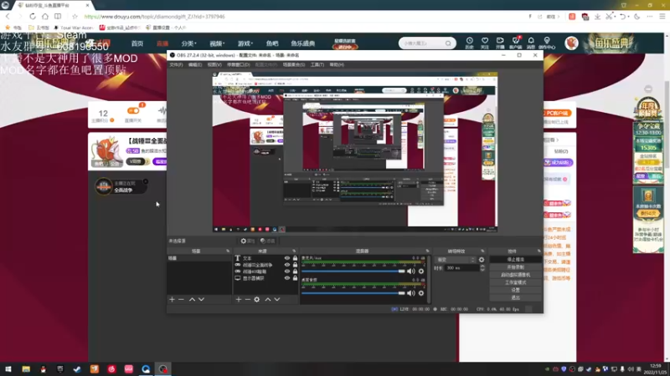Click OBS icon in the taskbar

tap(163, 369)
